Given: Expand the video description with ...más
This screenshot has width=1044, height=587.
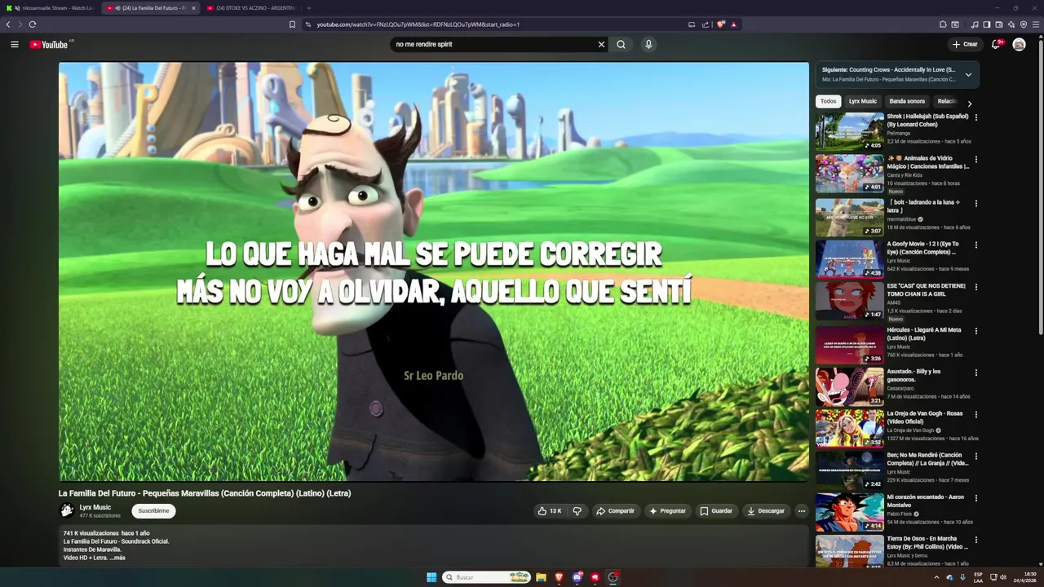Looking at the screenshot, I should click(118, 558).
